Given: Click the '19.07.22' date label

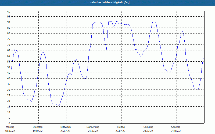Looking at the screenshot, I should coord(38,131).
